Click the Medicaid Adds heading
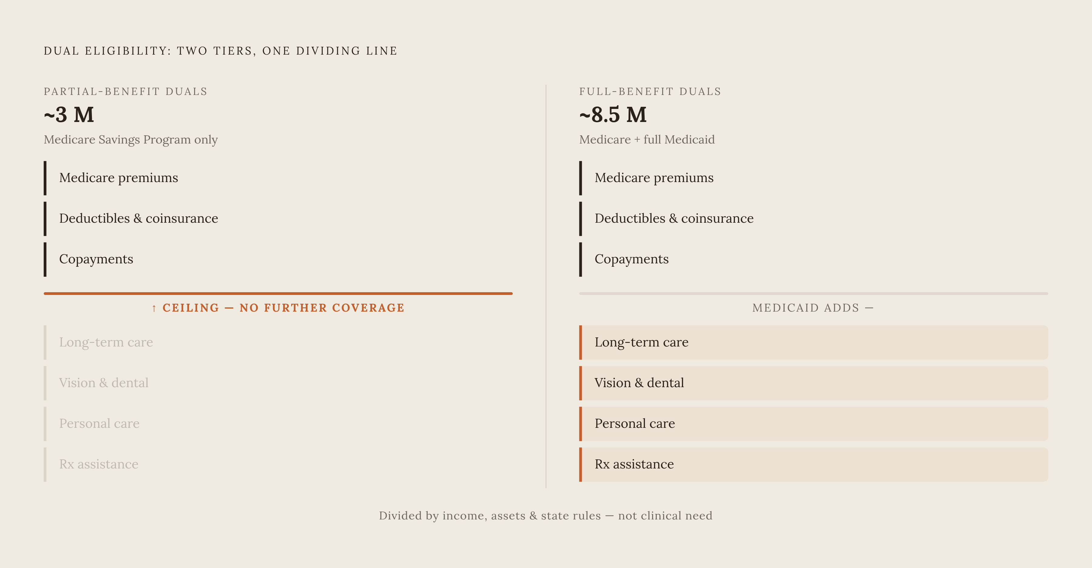Image resolution: width=1092 pixels, height=568 pixels. 813,308
